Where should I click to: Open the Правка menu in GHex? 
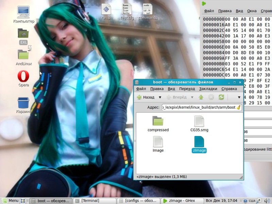click(225, 11)
